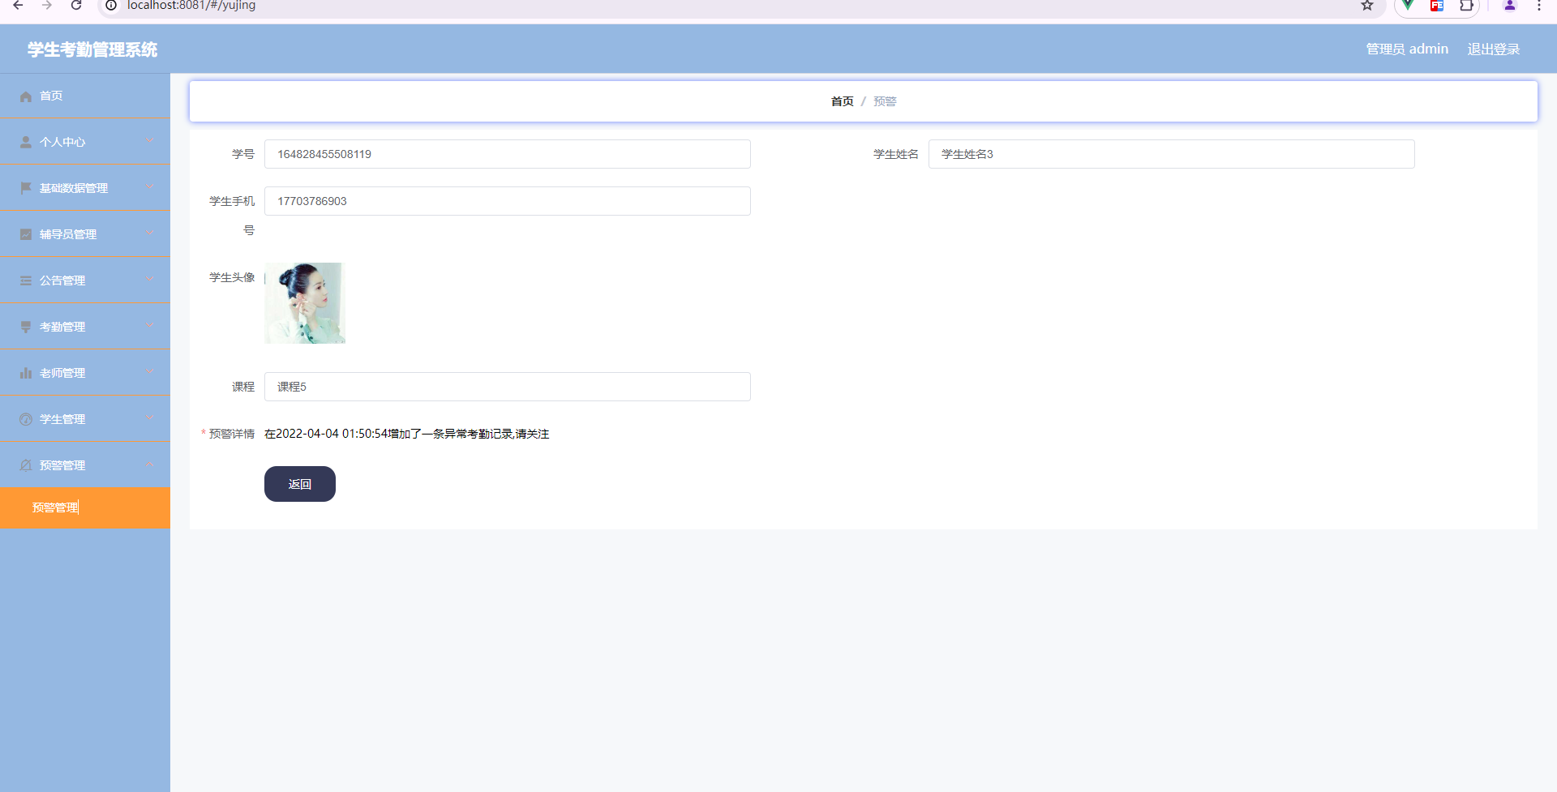Click the person icon beside 个人中心
This screenshot has height=792, width=1557.
click(26, 142)
